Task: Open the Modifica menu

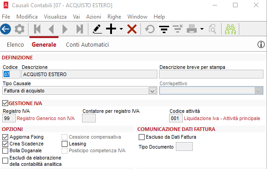Action: point(27,17)
